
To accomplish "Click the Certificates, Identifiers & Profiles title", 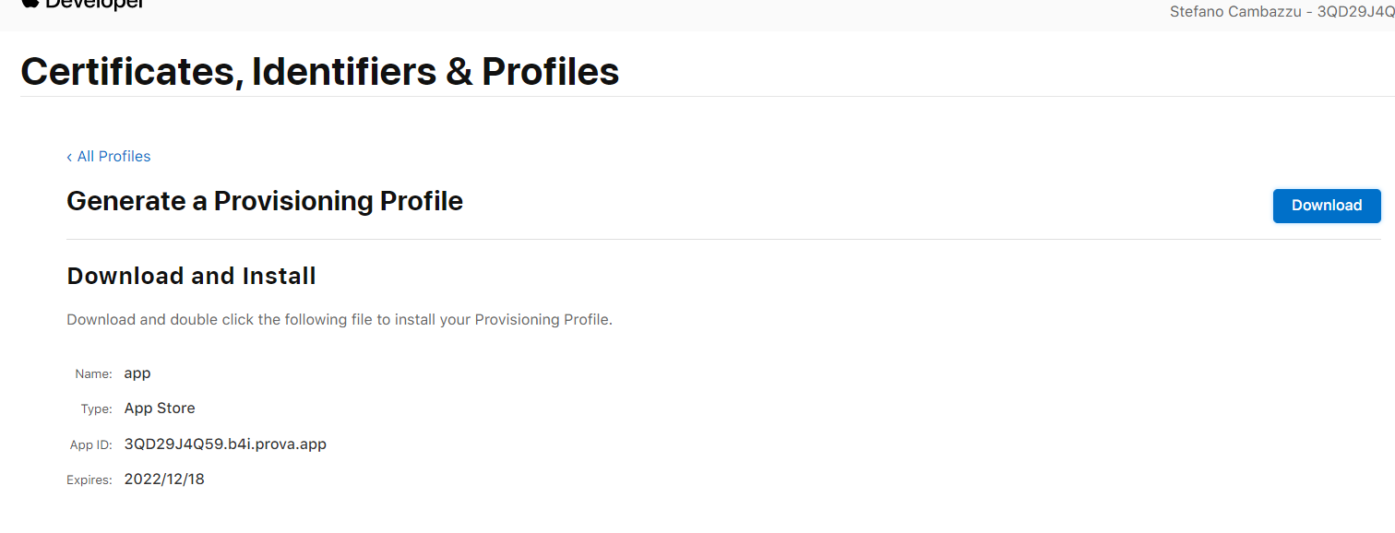I will 319,71.
